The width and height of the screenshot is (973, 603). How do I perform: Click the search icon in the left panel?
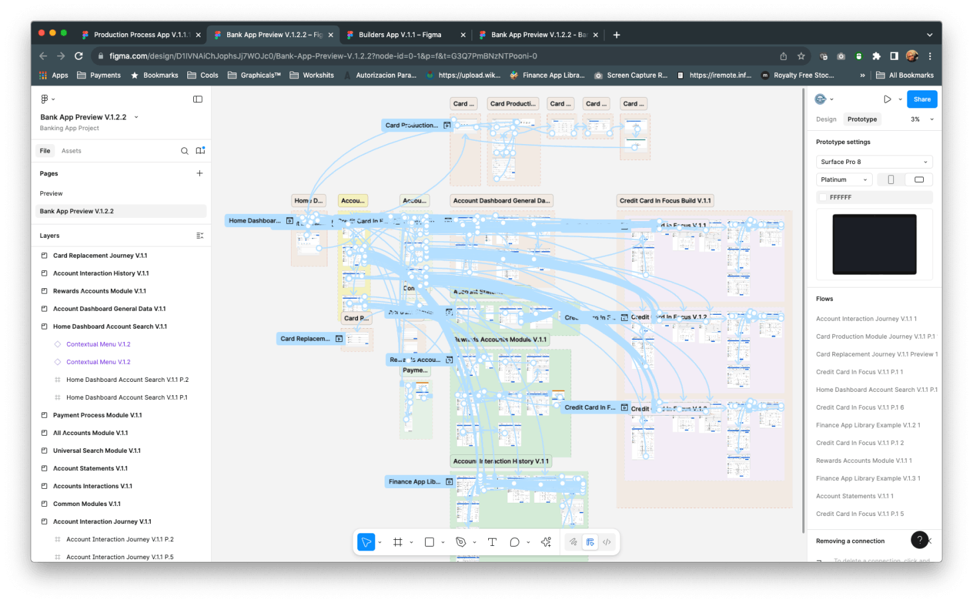tap(185, 151)
